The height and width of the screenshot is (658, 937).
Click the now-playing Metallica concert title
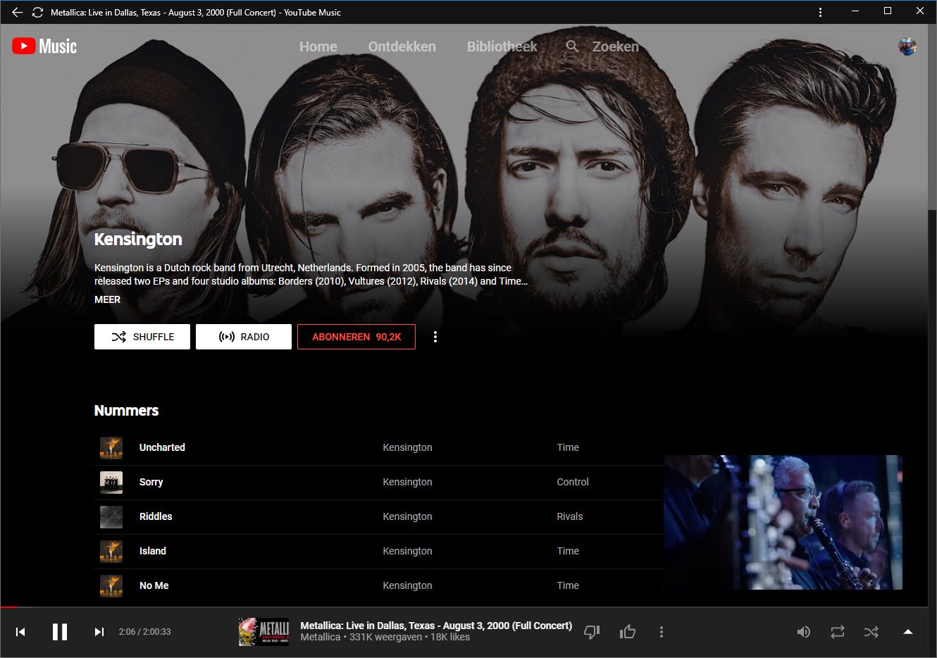[436, 626]
